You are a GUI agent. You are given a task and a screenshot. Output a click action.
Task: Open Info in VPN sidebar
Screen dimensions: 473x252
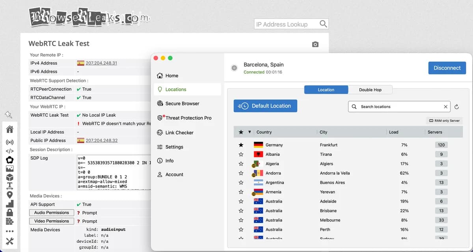click(188, 160)
